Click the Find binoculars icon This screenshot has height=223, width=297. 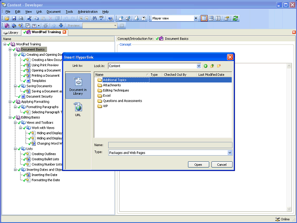pos(94,19)
